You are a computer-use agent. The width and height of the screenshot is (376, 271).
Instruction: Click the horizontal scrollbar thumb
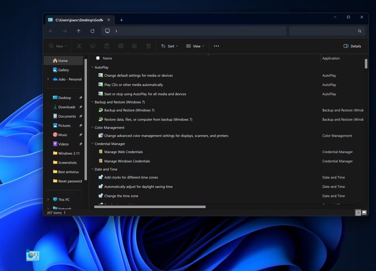(x=150, y=207)
